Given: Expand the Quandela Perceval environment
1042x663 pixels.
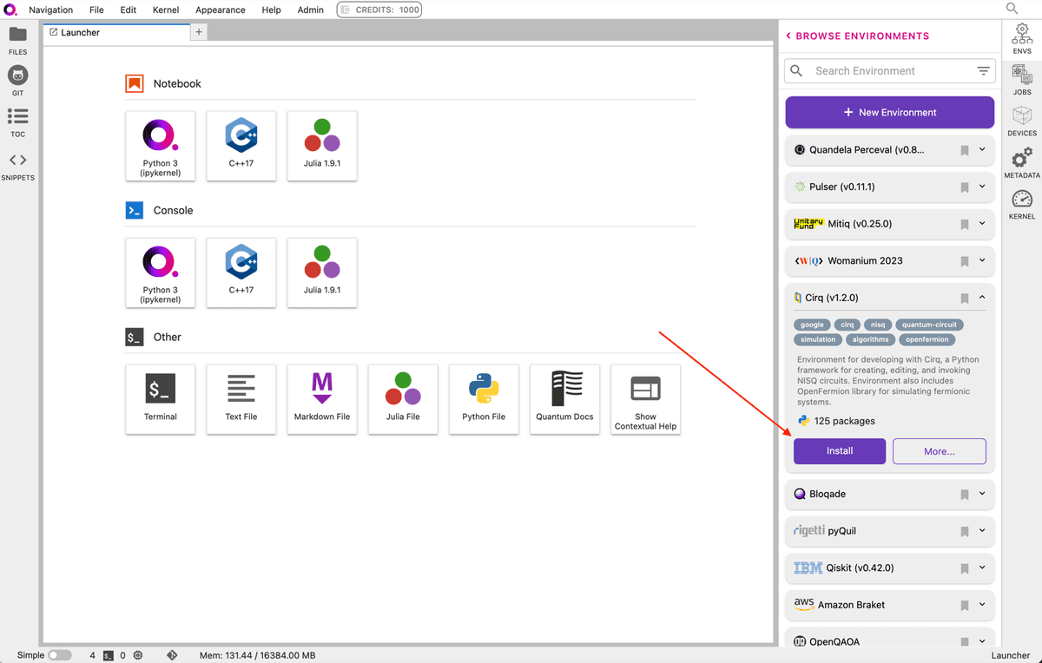Looking at the screenshot, I should pos(982,149).
